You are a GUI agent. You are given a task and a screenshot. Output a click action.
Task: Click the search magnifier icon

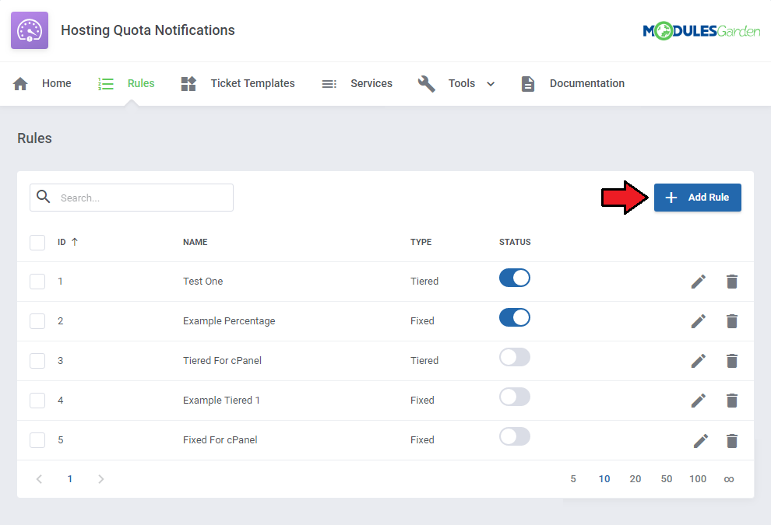(44, 197)
